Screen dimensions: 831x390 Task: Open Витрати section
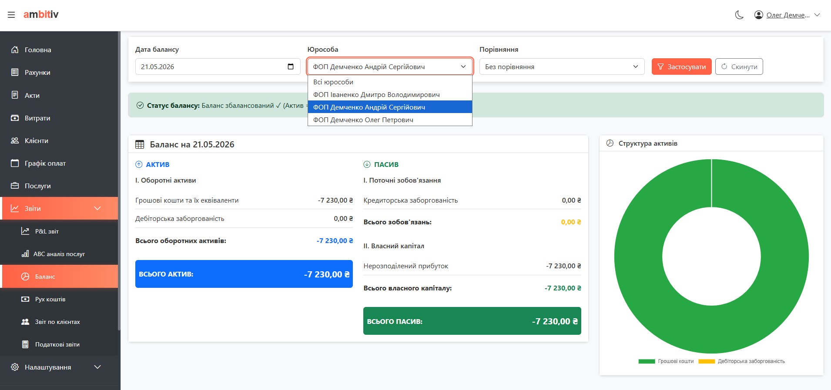[59, 118]
